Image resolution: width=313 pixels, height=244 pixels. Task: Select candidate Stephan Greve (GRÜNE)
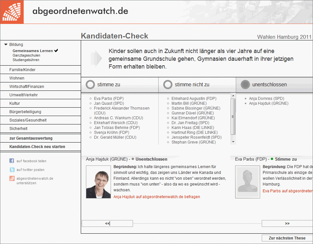click(x=194, y=142)
